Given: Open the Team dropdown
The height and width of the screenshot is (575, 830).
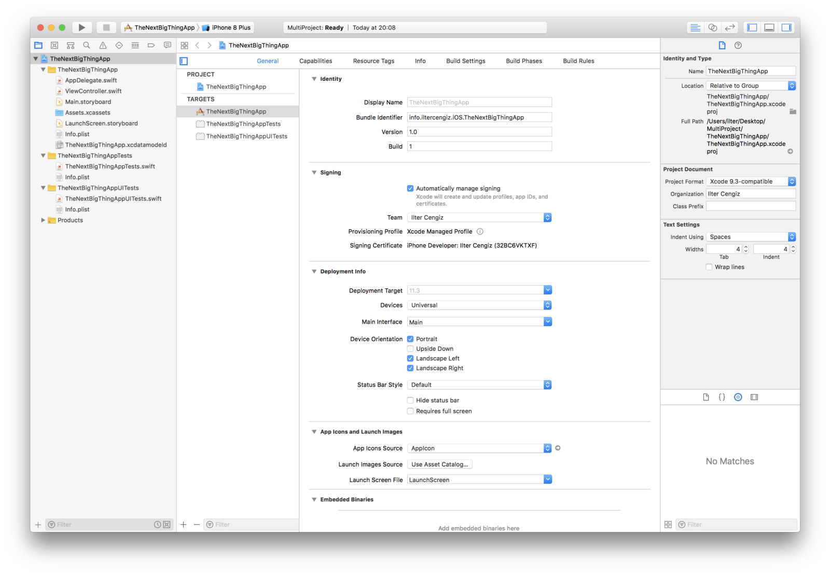Looking at the screenshot, I should click(479, 218).
